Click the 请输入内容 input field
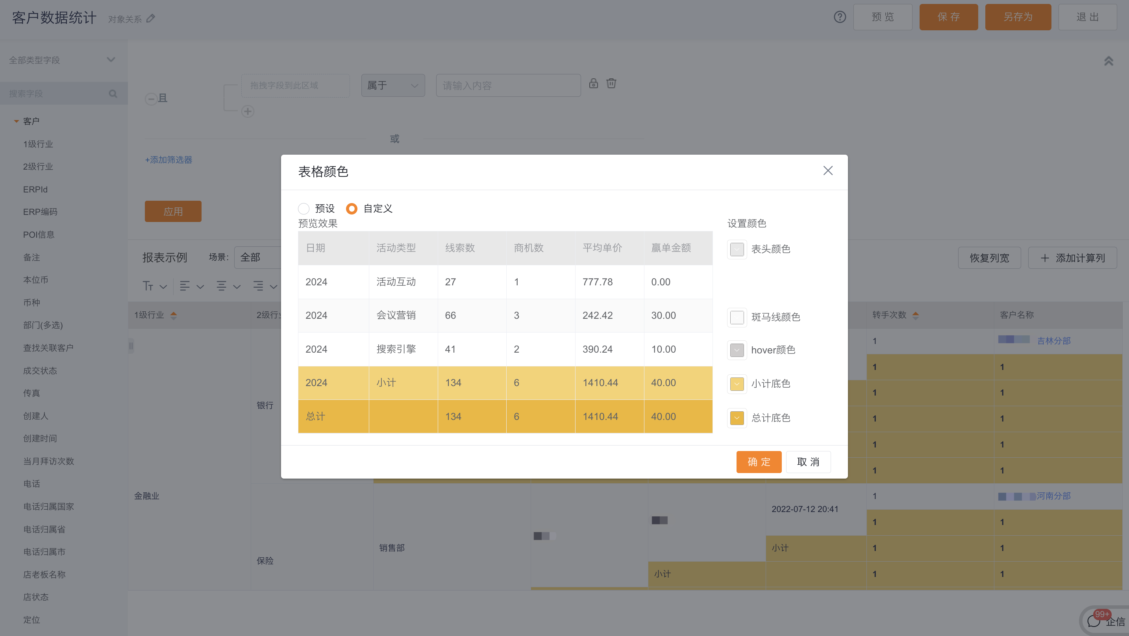This screenshot has height=636, width=1129. click(x=508, y=85)
